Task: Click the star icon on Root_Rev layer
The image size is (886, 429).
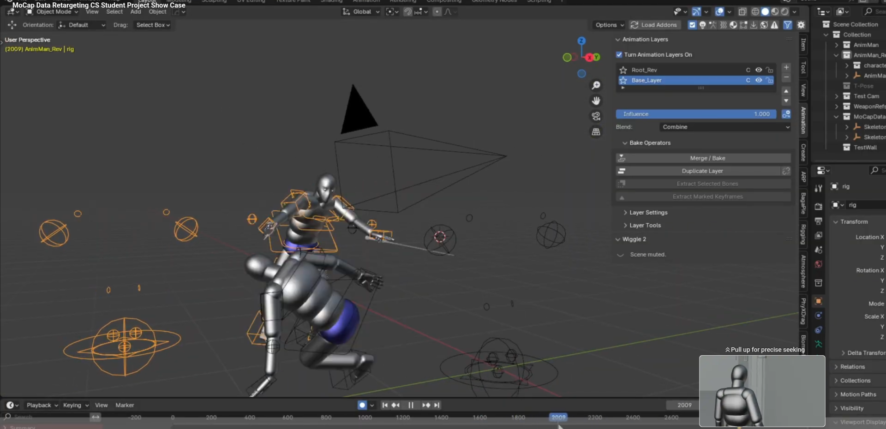Action: 623,70
